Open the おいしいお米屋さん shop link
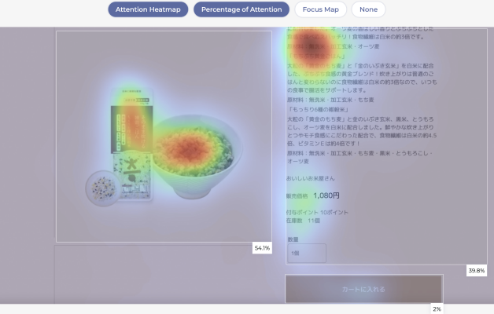Screen dimensions: 494x314 [312, 178]
